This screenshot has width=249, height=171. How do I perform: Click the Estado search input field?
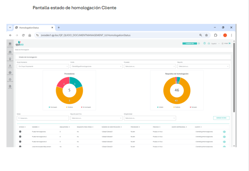(43, 118)
